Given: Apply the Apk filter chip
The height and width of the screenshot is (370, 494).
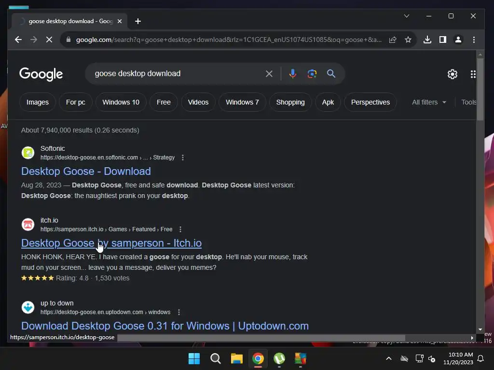Looking at the screenshot, I should point(328,102).
